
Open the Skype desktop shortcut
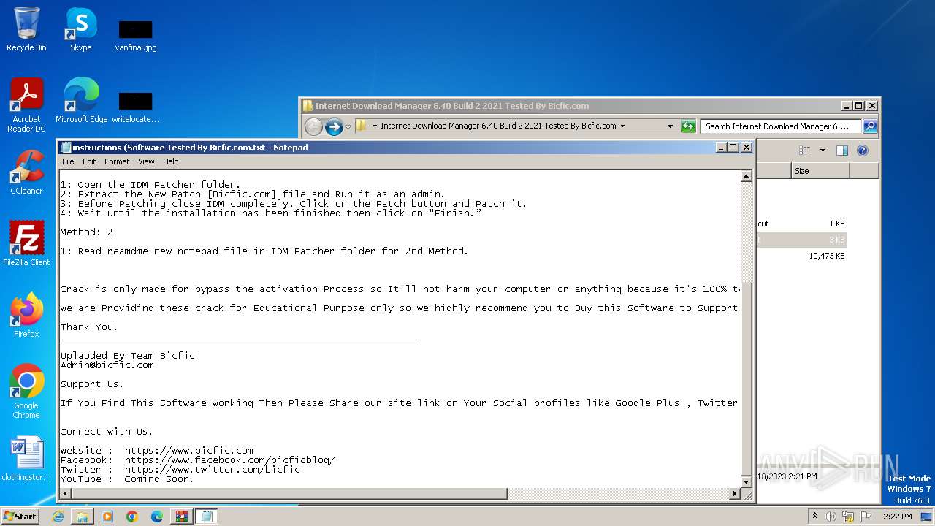click(80, 29)
